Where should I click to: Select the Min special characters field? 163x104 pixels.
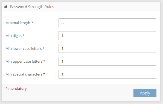[107, 74]
